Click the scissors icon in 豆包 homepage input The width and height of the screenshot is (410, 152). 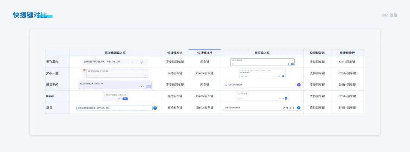[x=290, y=108]
